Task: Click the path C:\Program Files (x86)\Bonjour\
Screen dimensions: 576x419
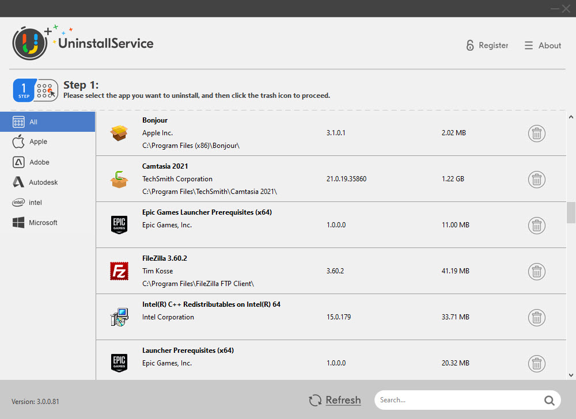Action: click(191, 146)
